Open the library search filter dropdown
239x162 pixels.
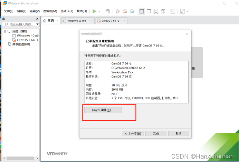pyautogui.click(x=37, y=24)
